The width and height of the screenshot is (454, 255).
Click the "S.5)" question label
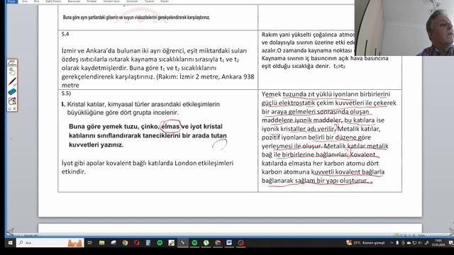coord(66,93)
